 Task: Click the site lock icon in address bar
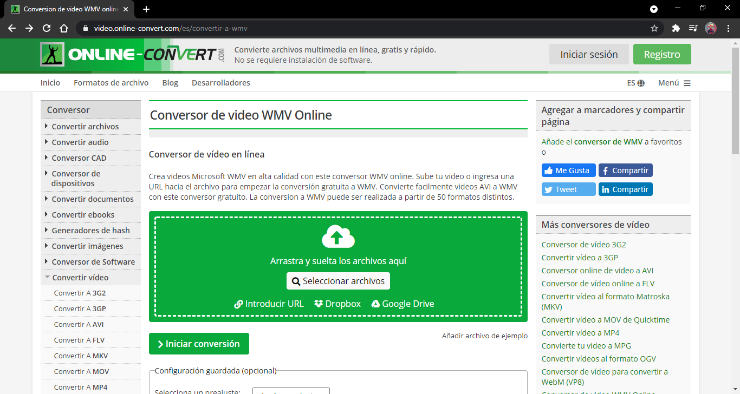pos(85,28)
